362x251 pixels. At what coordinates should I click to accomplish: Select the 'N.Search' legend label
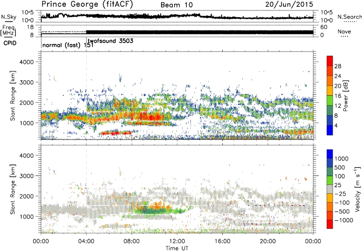coord(349,17)
